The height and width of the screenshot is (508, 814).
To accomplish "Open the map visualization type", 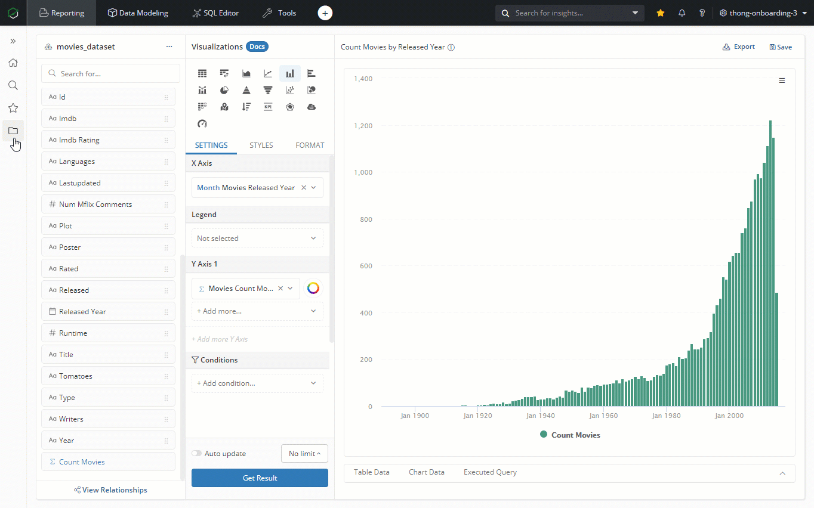I will click(x=224, y=107).
